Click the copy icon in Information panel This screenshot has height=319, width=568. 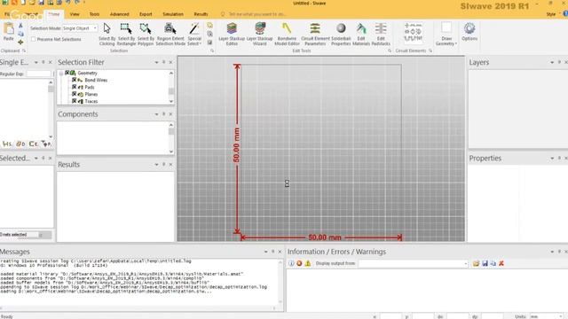493,263
